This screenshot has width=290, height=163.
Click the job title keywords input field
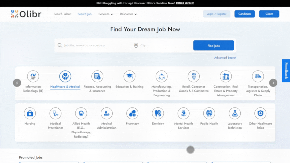pos(96,46)
